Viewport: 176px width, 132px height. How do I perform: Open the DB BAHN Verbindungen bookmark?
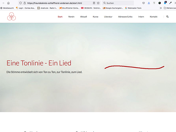[91, 8]
